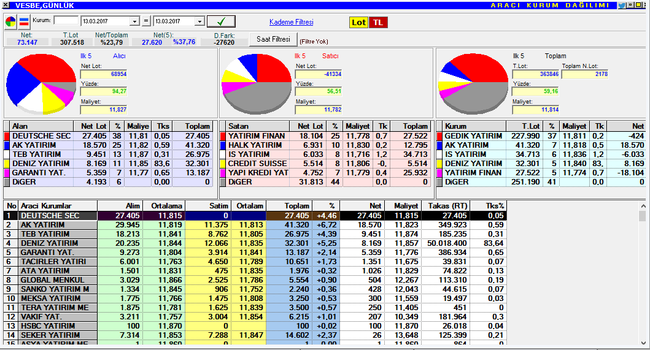Switch display to Lot
The image size is (650, 350).
[358, 22]
